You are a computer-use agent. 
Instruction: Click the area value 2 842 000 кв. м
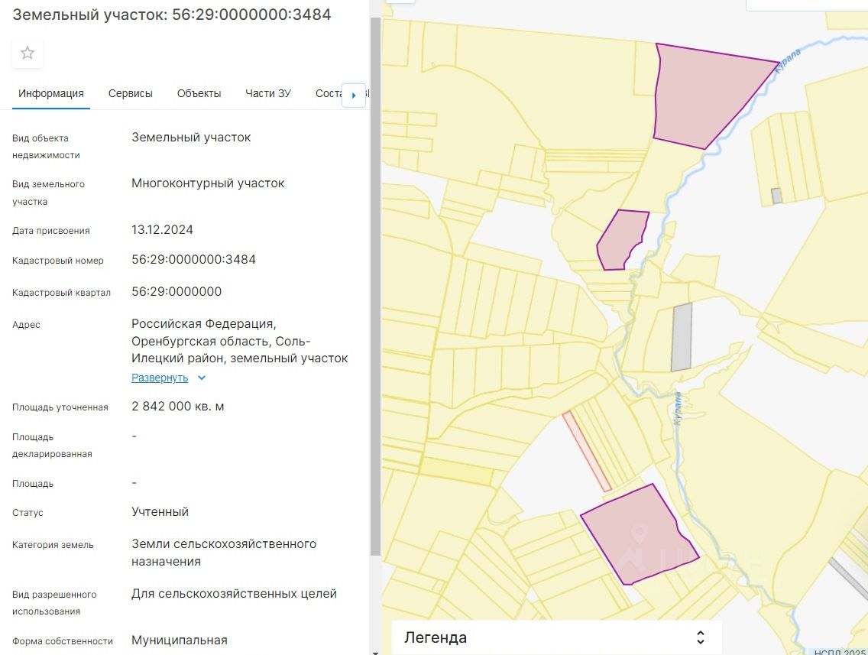(178, 406)
